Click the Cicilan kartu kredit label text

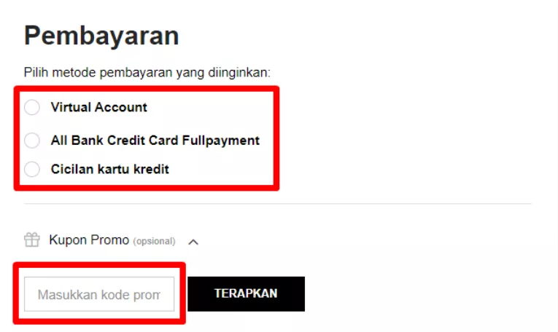pyautogui.click(x=109, y=170)
